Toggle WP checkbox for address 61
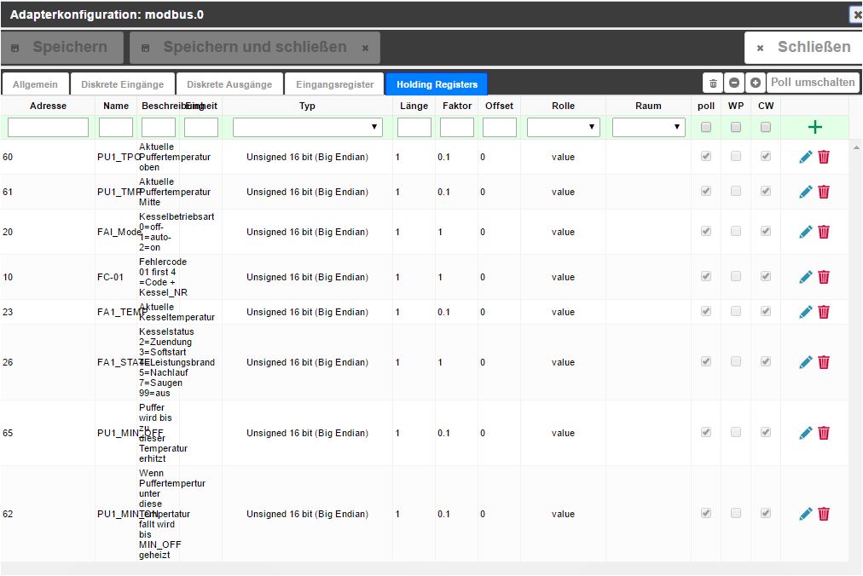This screenshot has height=576, width=863. pyautogui.click(x=735, y=192)
